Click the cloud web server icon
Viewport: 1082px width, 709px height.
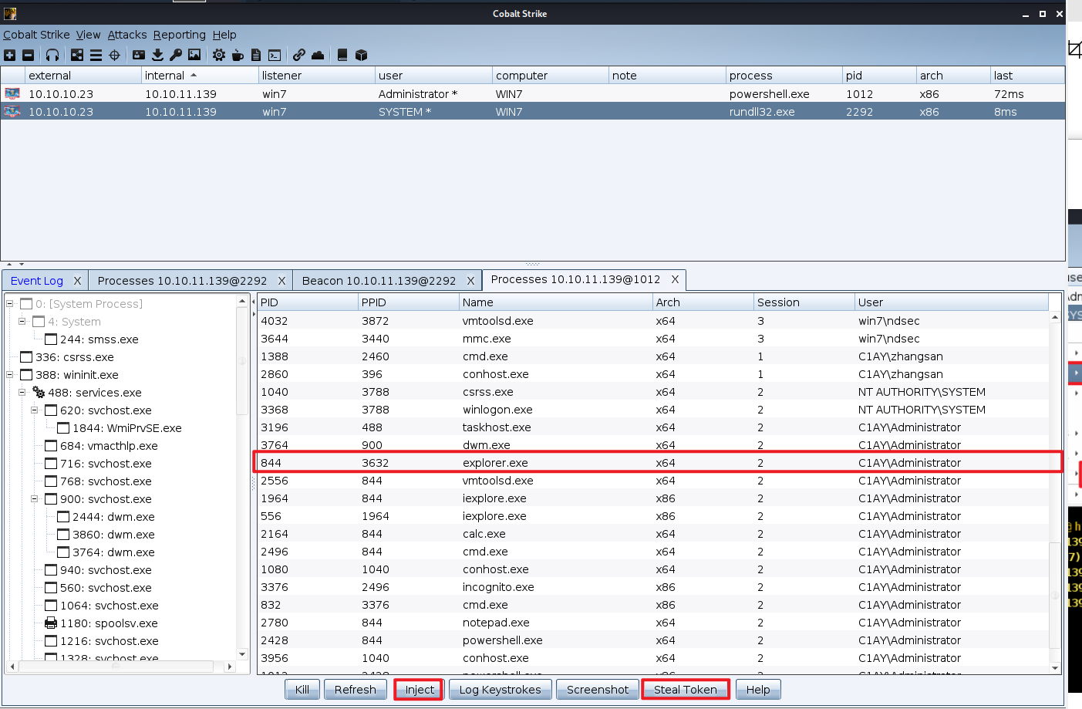pos(318,55)
